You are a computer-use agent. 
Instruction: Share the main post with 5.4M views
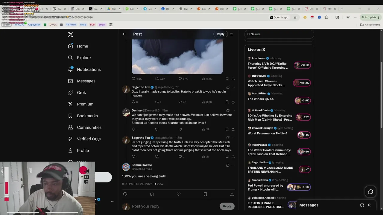tap(233, 79)
